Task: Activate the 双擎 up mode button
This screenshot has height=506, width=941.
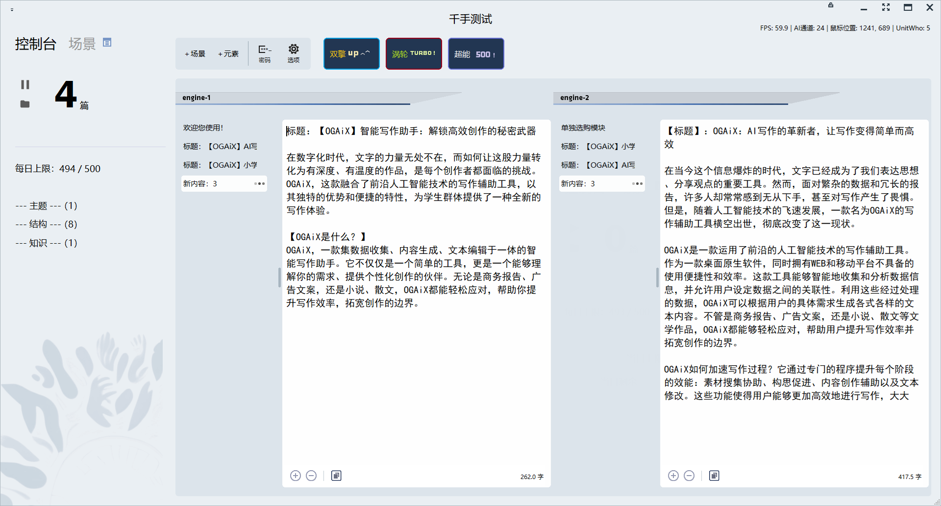Action: pos(351,53)
